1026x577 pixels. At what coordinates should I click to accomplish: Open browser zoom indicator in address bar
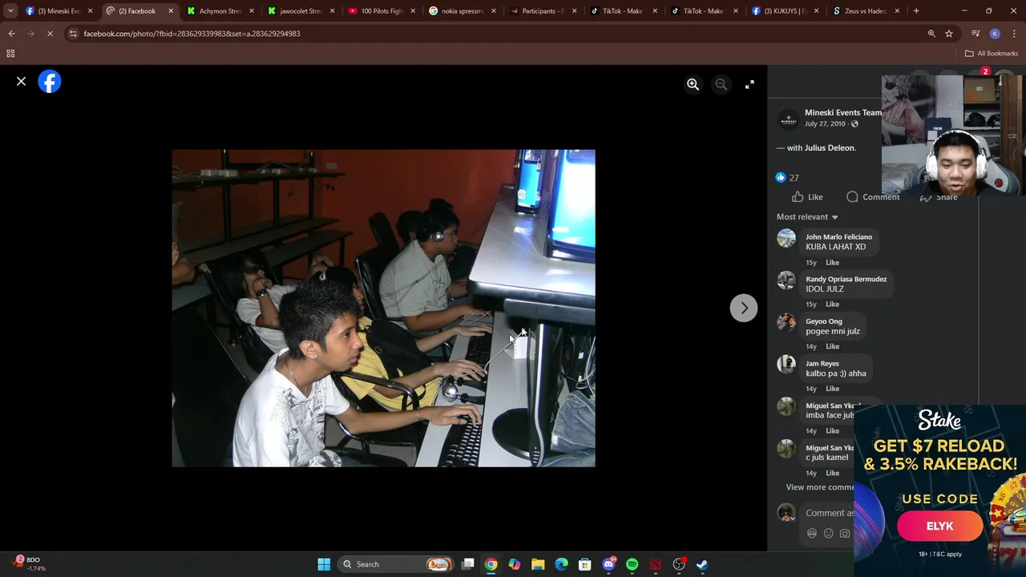tap(931, 34)
